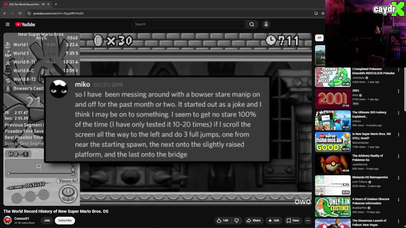
Task: Open options menu for 3DS Iceberg video
Action: [398, 113]
